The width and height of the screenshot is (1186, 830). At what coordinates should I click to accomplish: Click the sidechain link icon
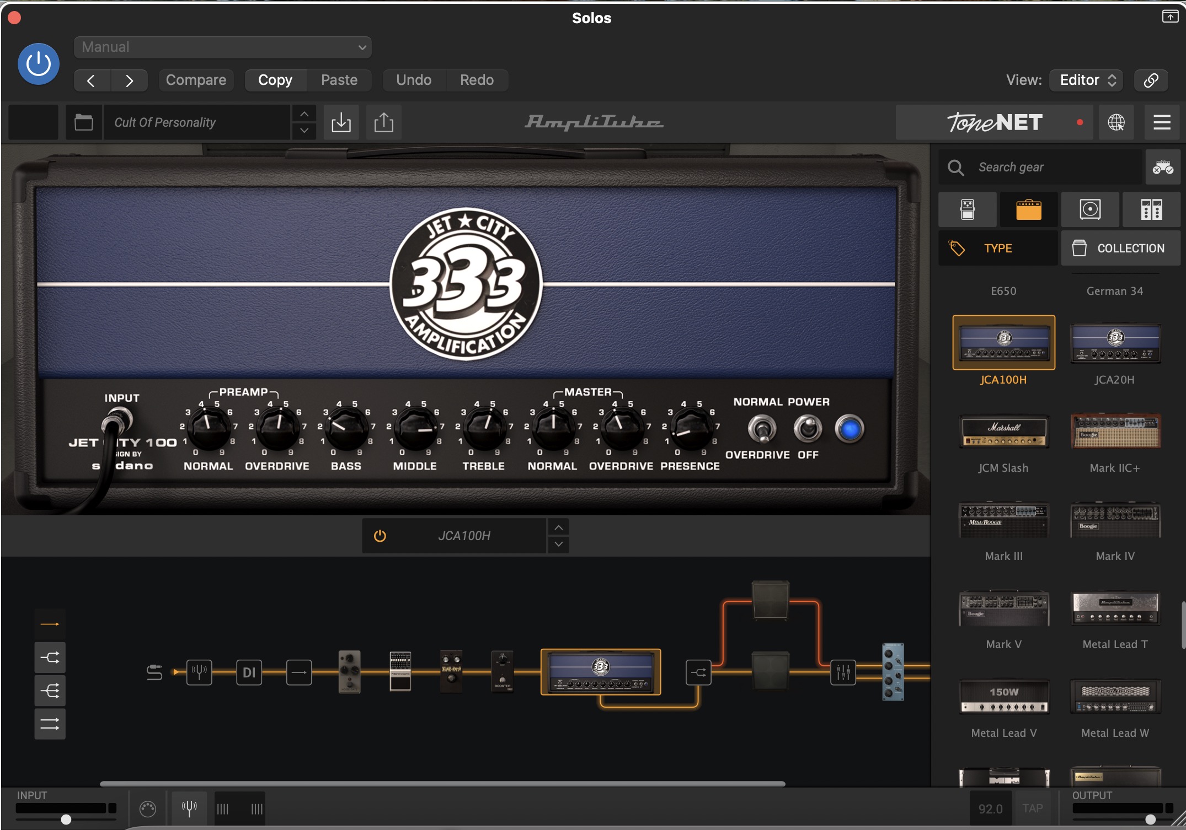point(1151,80)
